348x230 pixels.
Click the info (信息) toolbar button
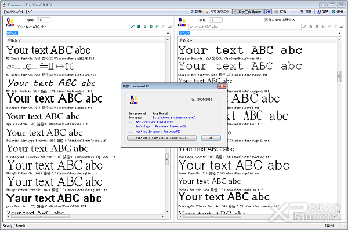pyautogui.click(x=322, y=12)
